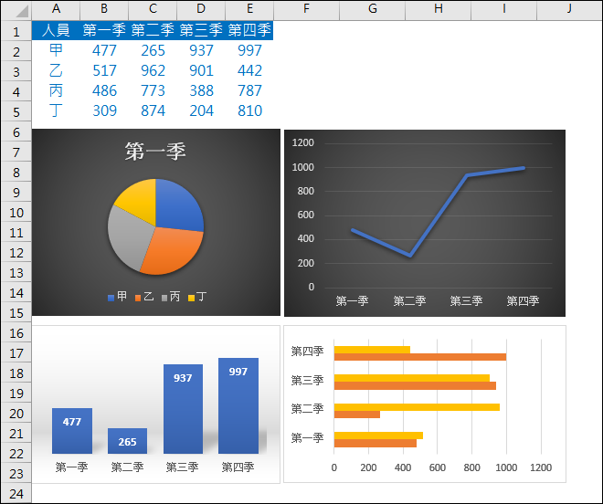Click the blue 甲 pie slice

(177, 205)
